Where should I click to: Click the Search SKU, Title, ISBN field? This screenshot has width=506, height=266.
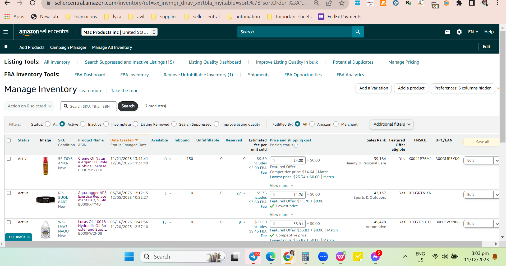point(89,106)
